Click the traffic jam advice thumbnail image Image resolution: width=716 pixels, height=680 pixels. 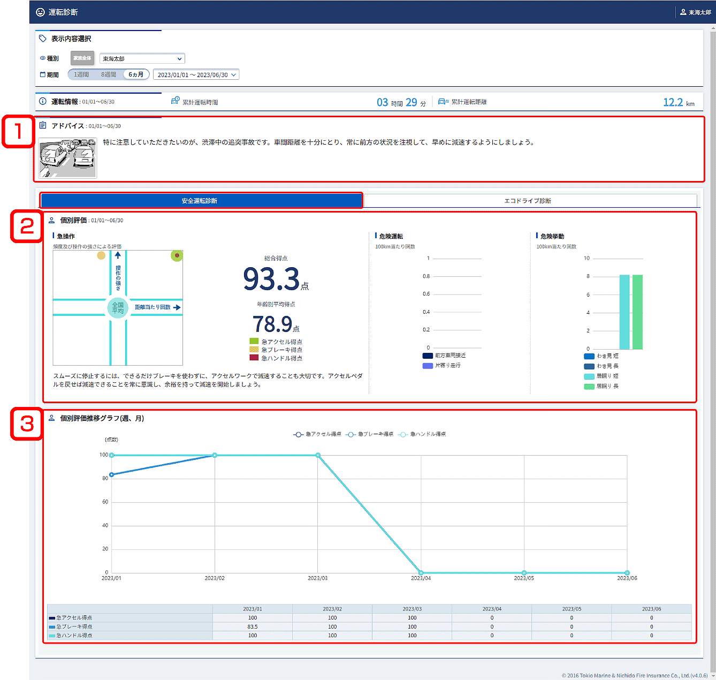tap(68, 158)
